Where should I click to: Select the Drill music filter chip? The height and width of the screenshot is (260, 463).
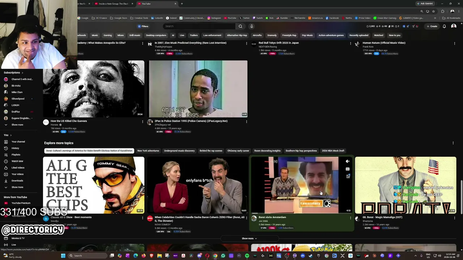coord(135,35)
